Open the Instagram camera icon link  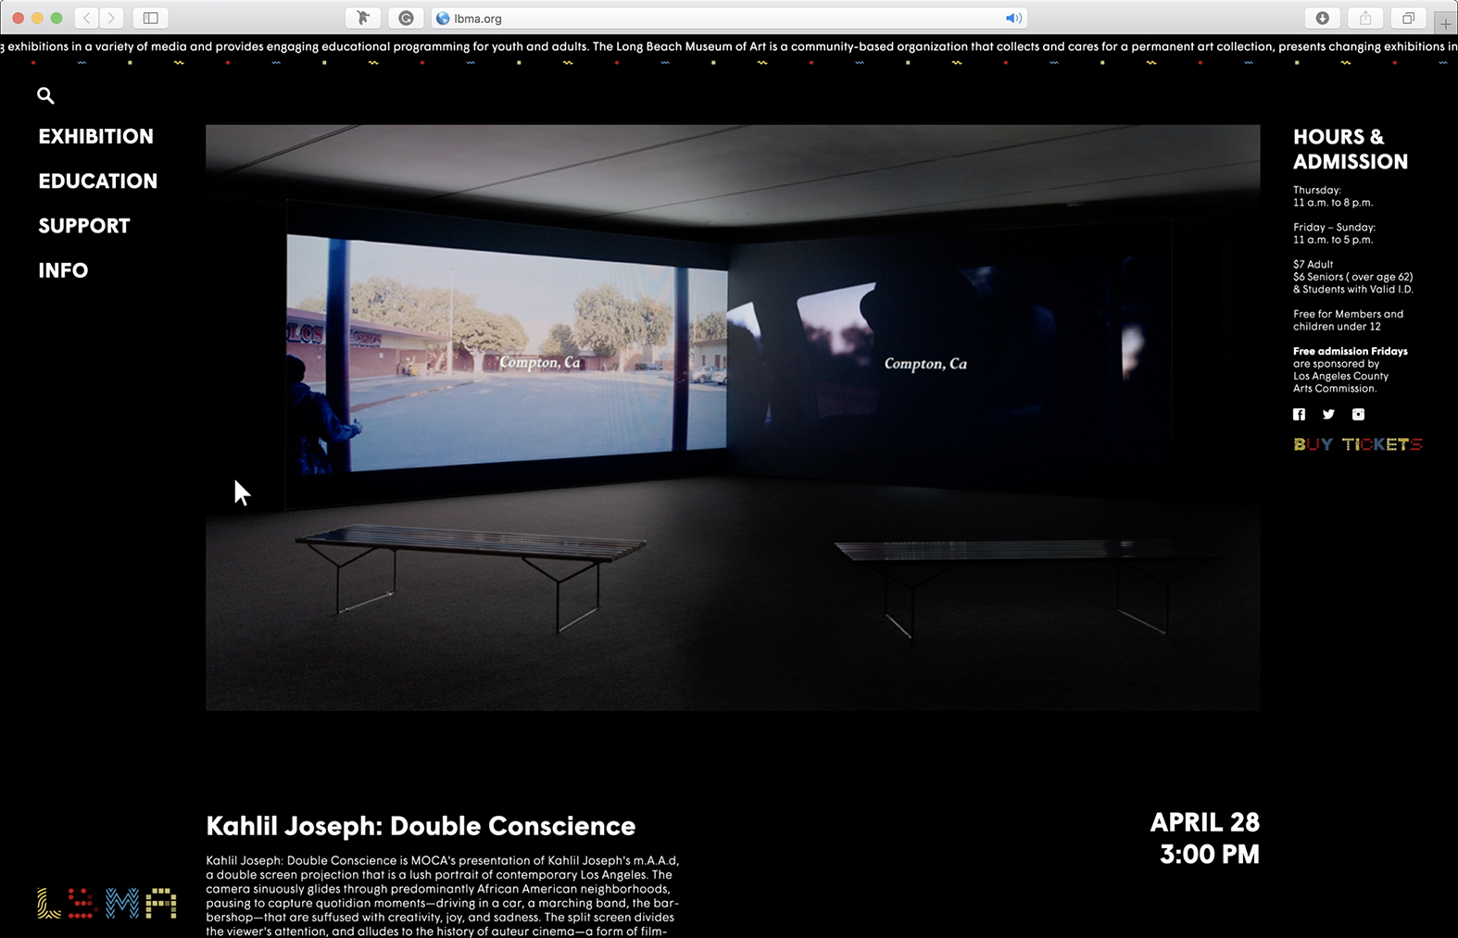pos(1358,415)
